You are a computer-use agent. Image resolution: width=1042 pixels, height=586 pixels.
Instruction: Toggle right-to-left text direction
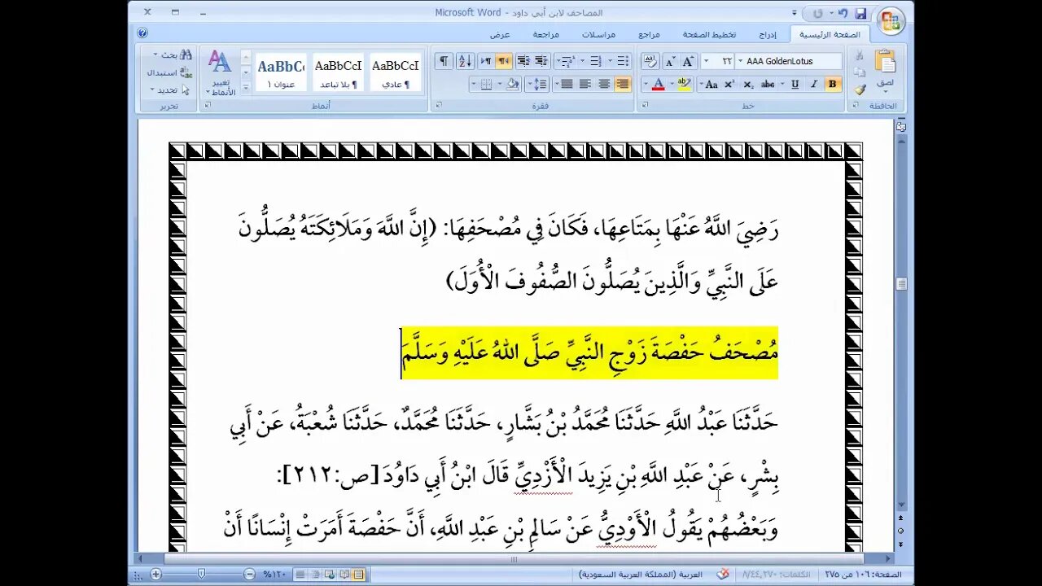pos(504,61)
